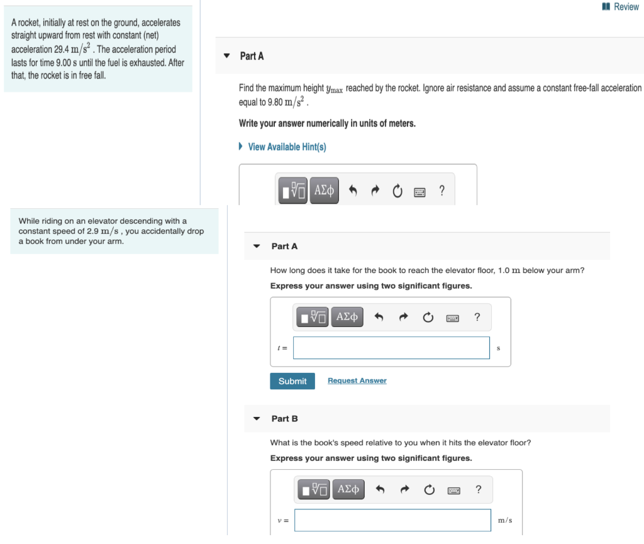The width and height of the screenshot is (644, 544).
Task: Open the on-screen keyboard icon in Part B toolbar
Action: click(x=453, y=489)
